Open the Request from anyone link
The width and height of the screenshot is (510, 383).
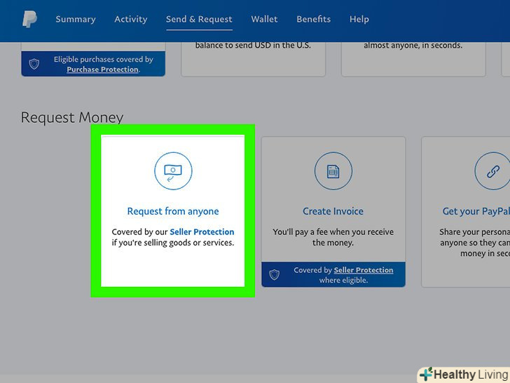pos(173,211)
